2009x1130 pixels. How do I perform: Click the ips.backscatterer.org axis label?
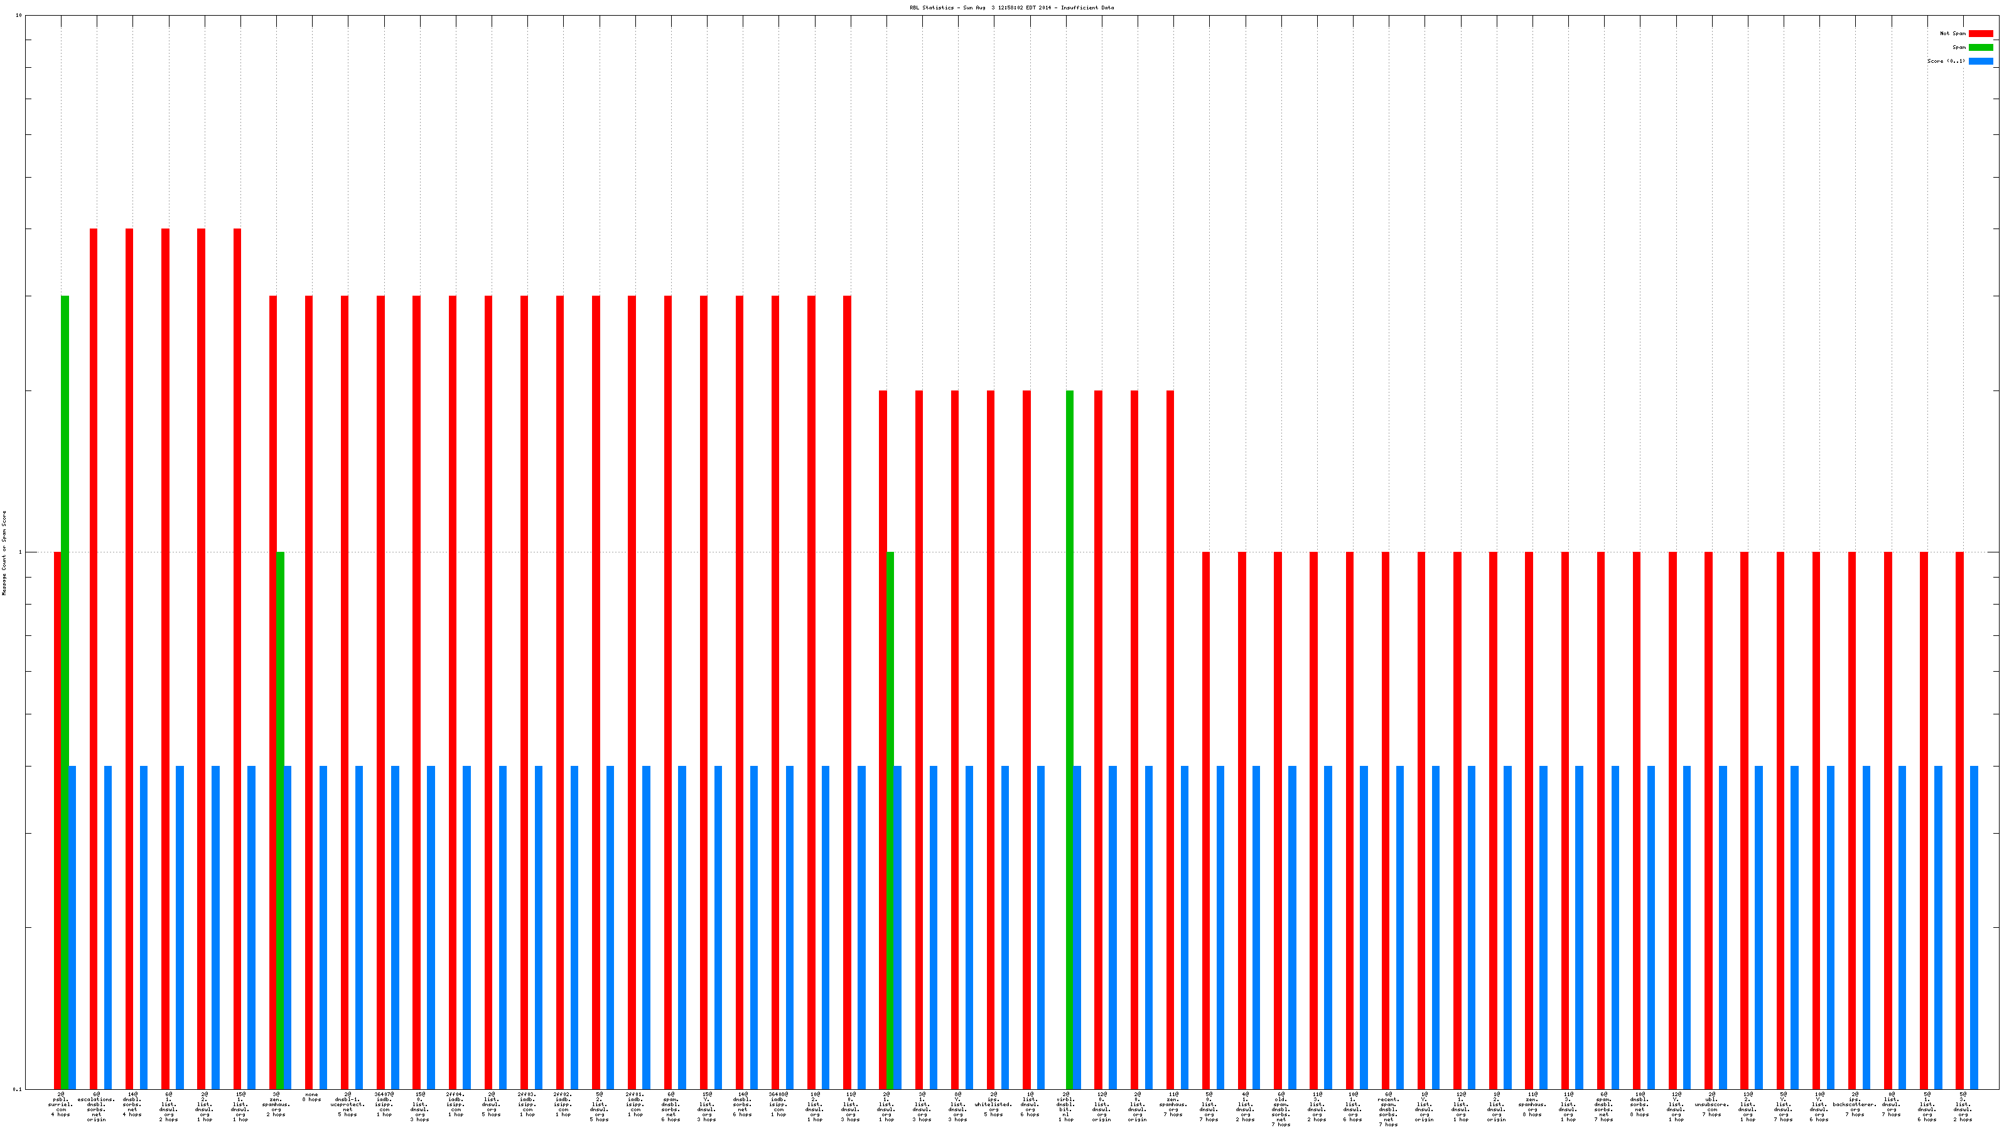click(x=1855, y=1104)
